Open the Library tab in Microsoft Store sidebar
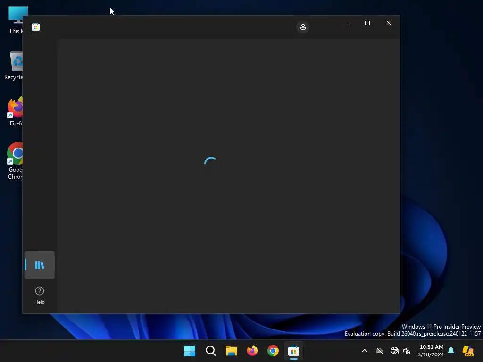The width and height of the screenshot is (483, 362). (x=40, y=265)
